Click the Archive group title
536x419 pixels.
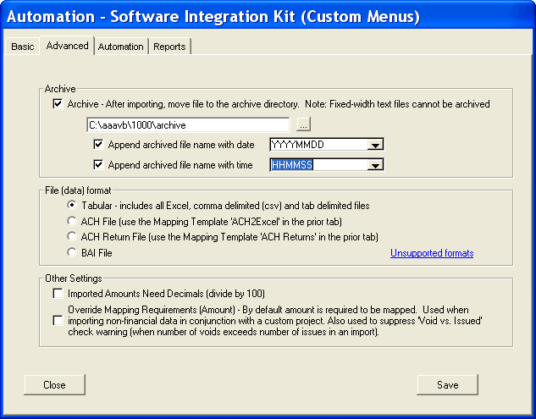coord(60,89)
